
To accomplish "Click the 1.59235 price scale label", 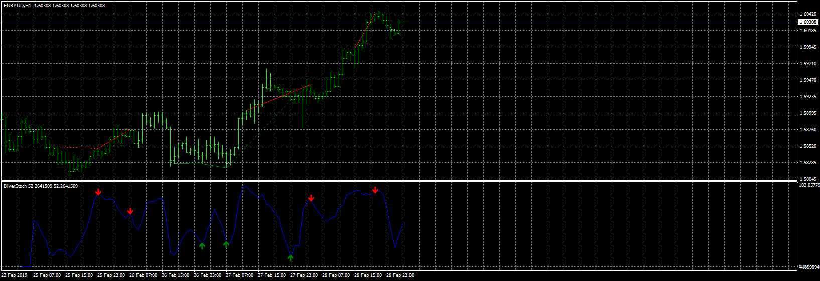I will (808, 97).
